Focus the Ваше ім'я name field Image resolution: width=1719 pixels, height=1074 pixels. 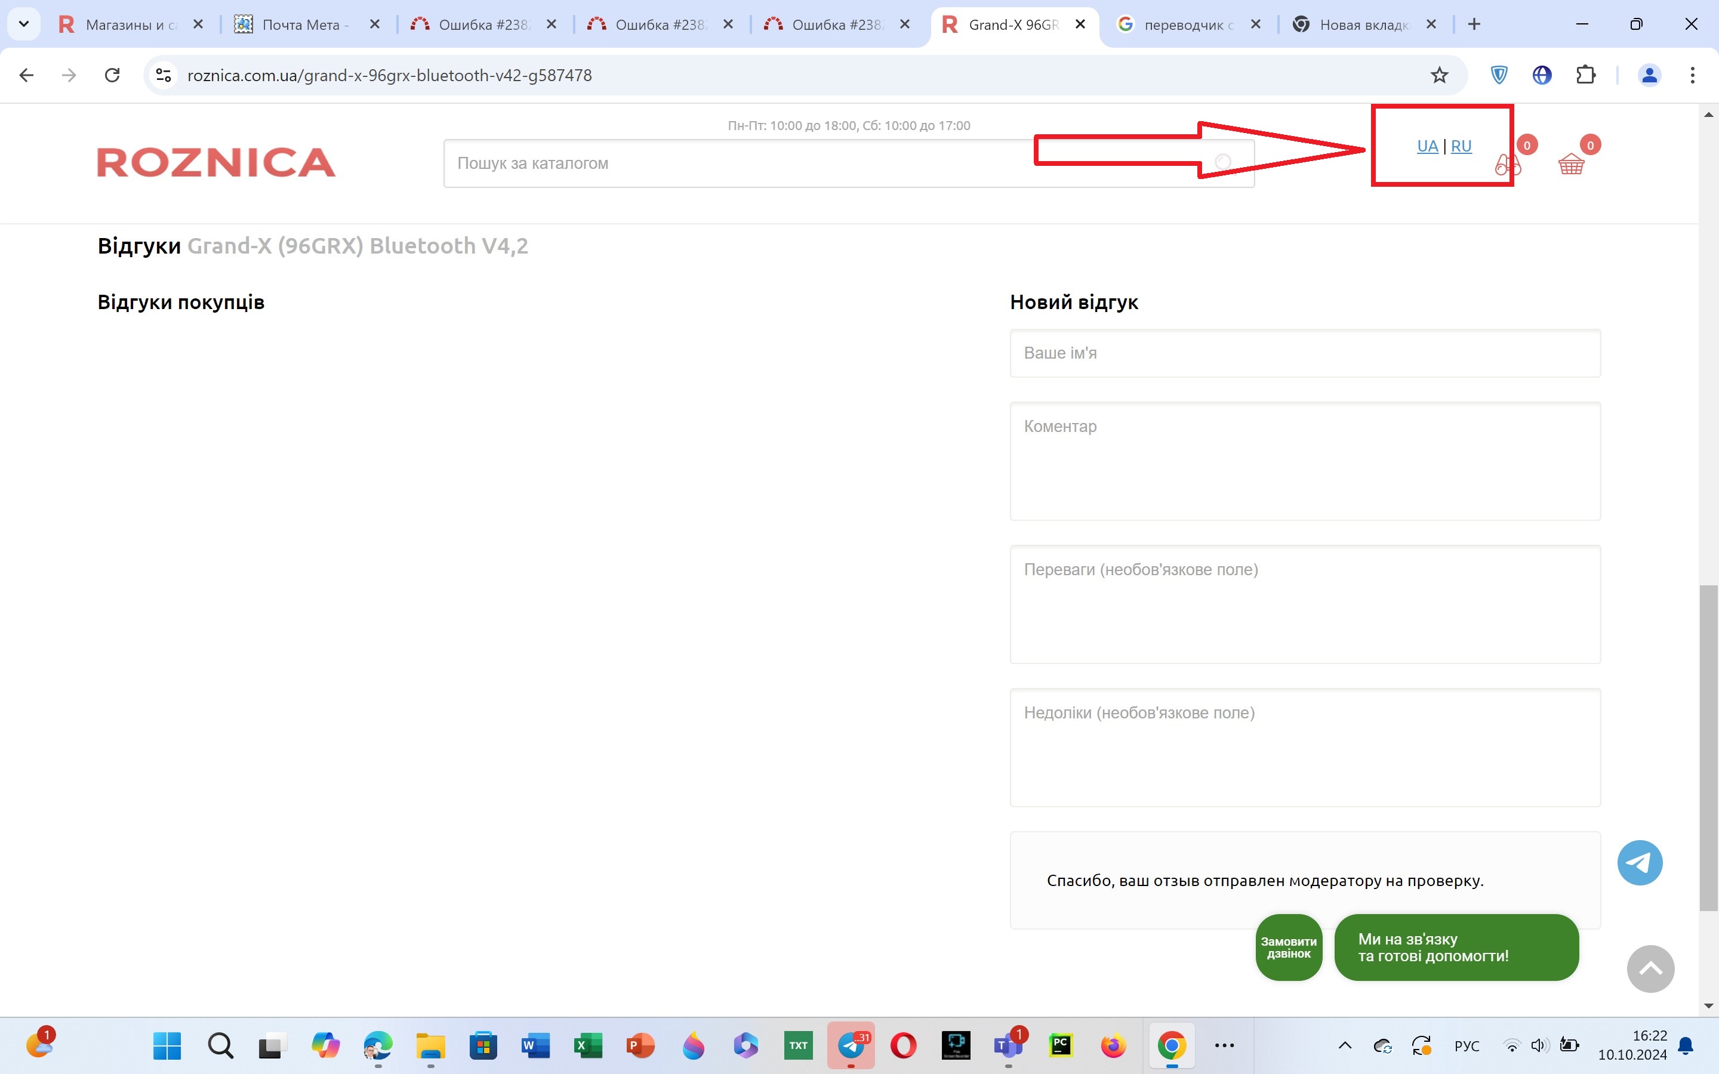[x=1304, y=353]
